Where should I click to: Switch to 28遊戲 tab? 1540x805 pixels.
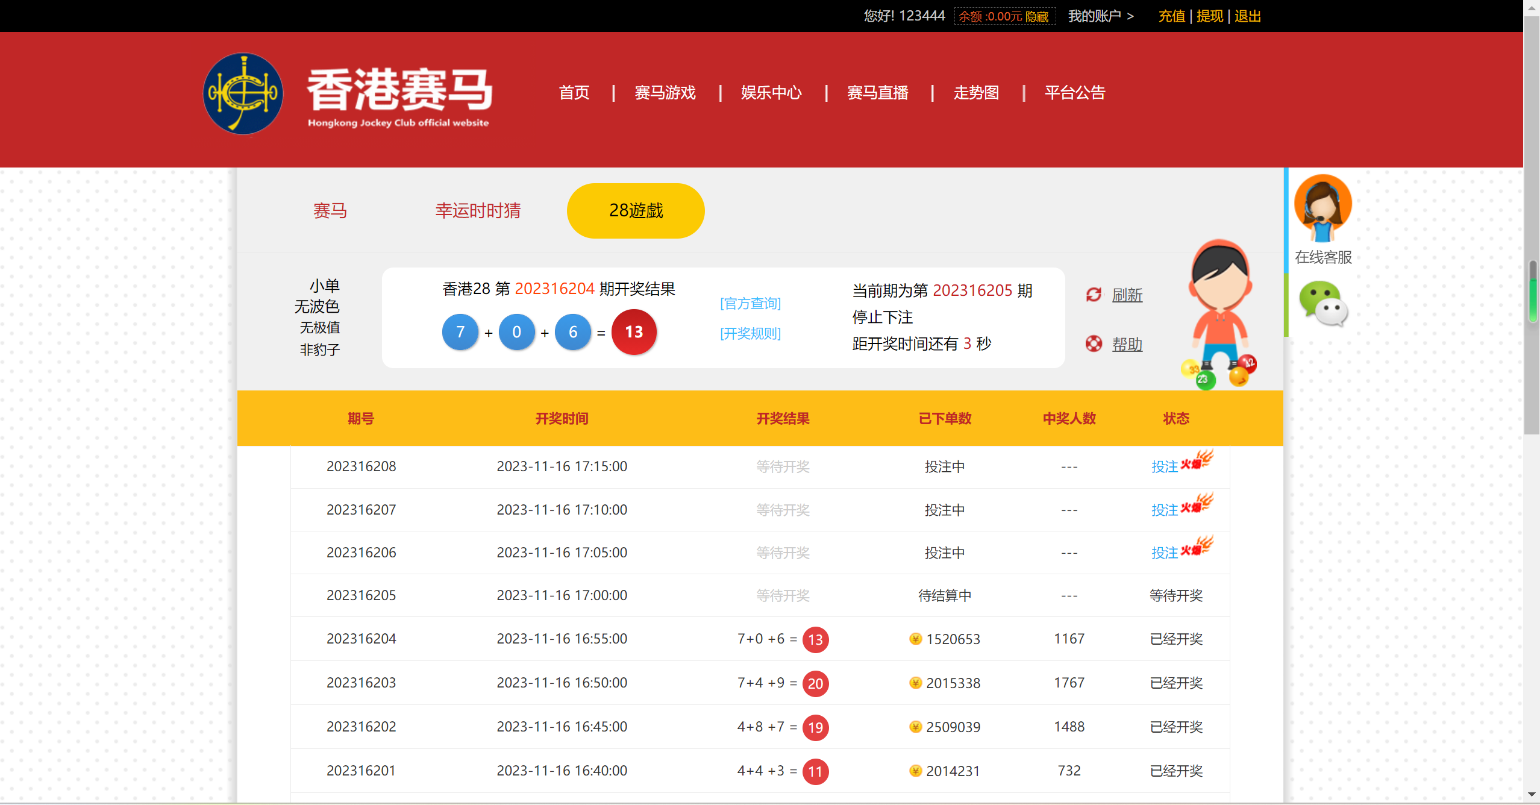pyautogui.click(x=636, y=211)
